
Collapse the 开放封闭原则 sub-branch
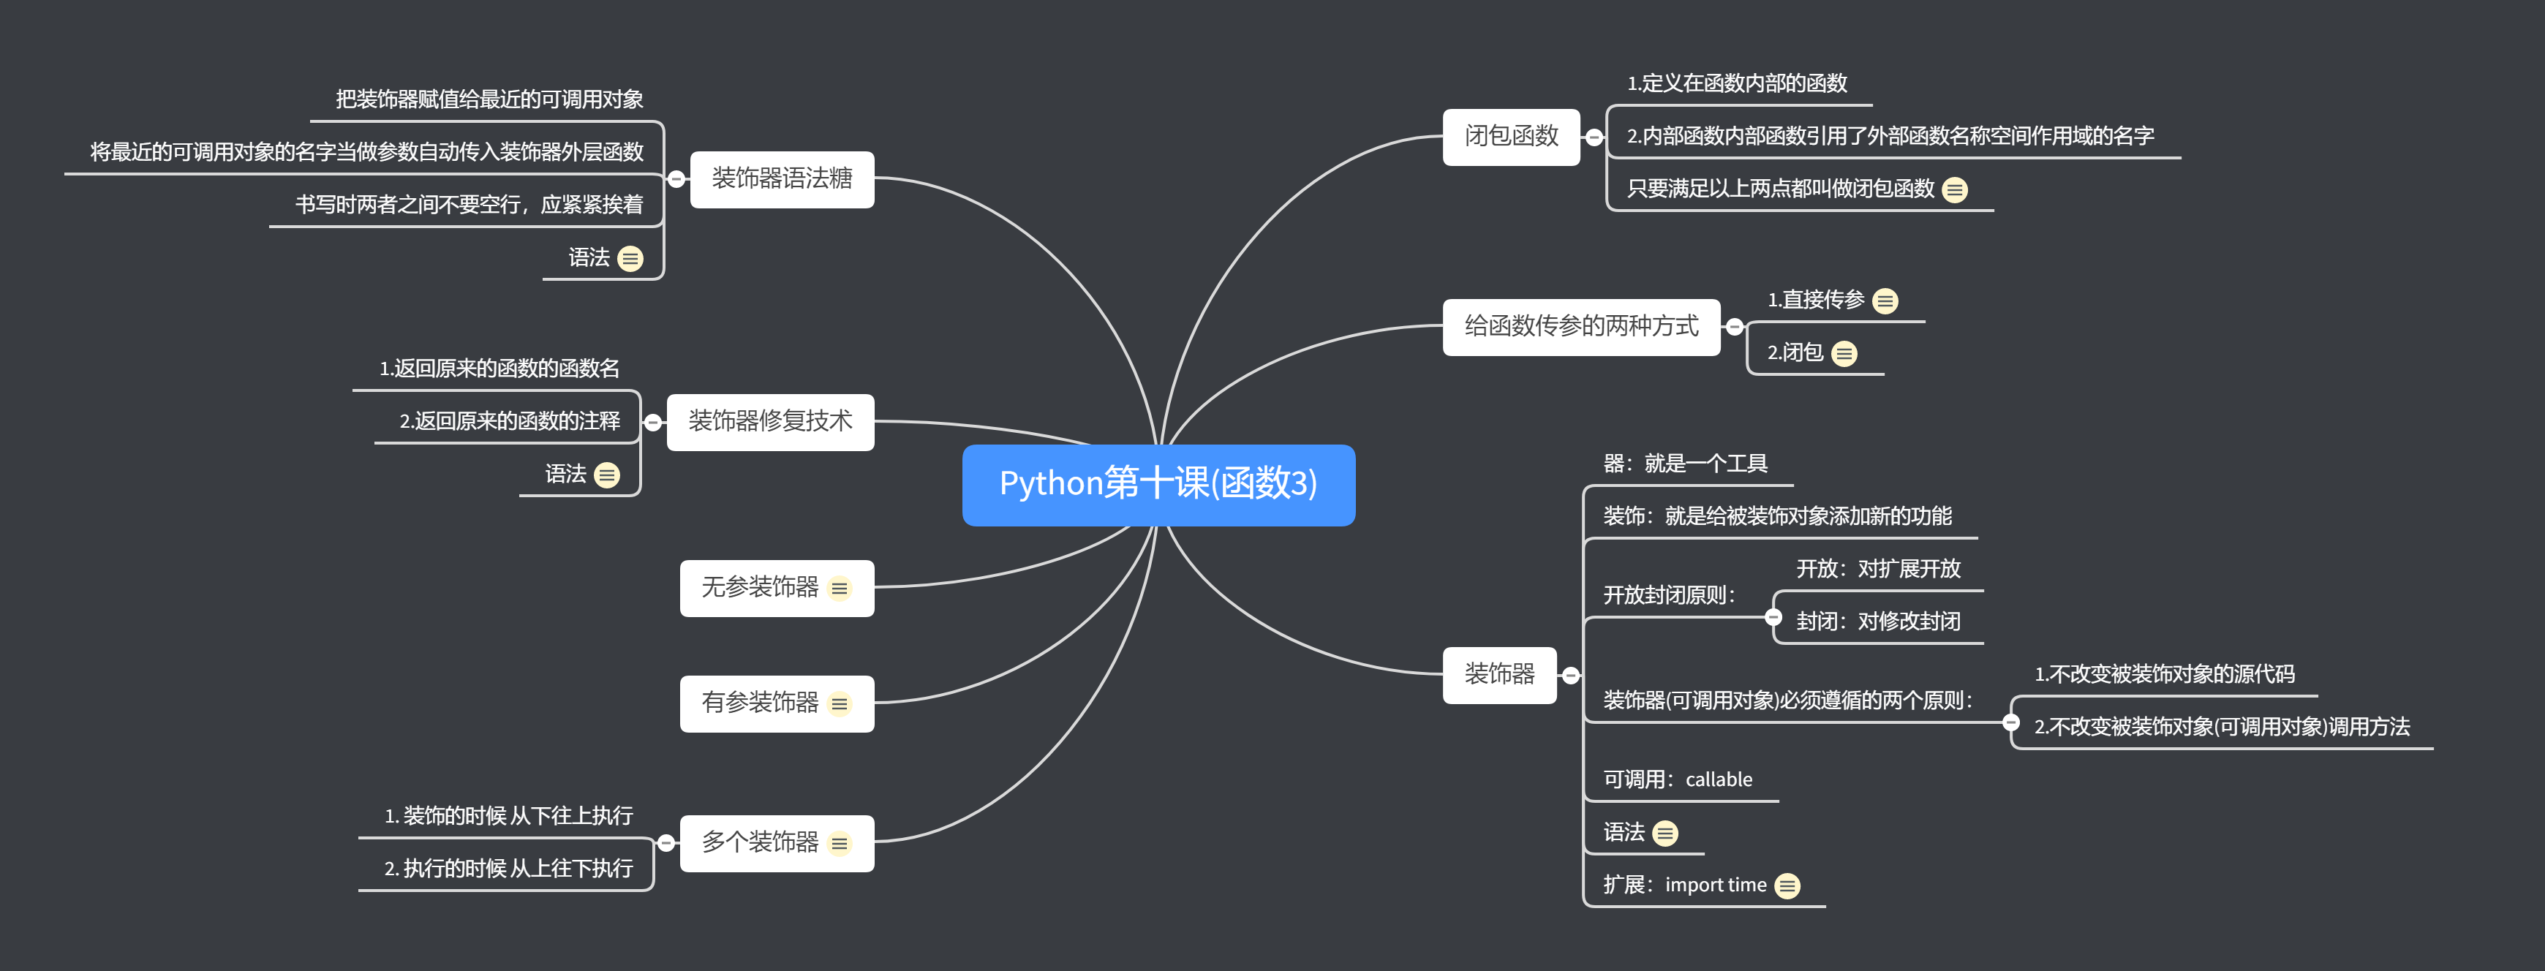pos(1773,617)
